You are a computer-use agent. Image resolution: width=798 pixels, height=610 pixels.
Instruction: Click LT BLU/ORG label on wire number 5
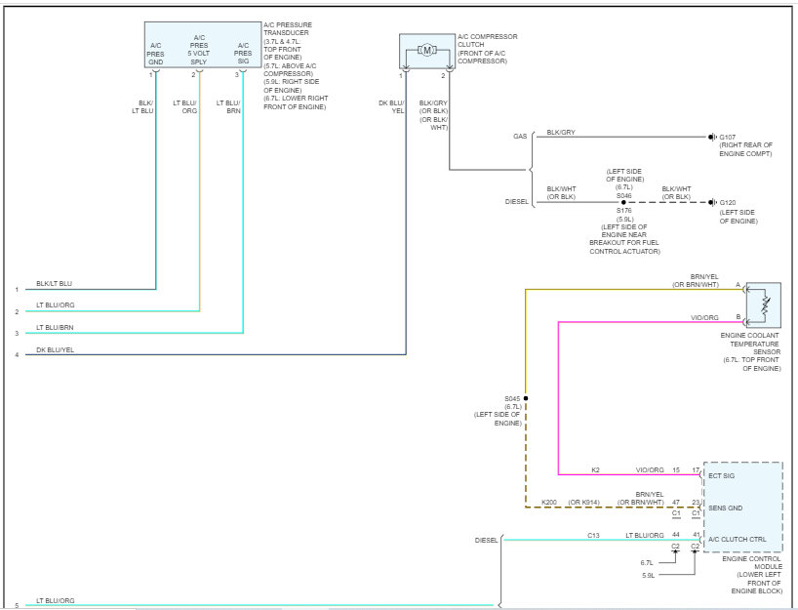click(x=55, y=601)
